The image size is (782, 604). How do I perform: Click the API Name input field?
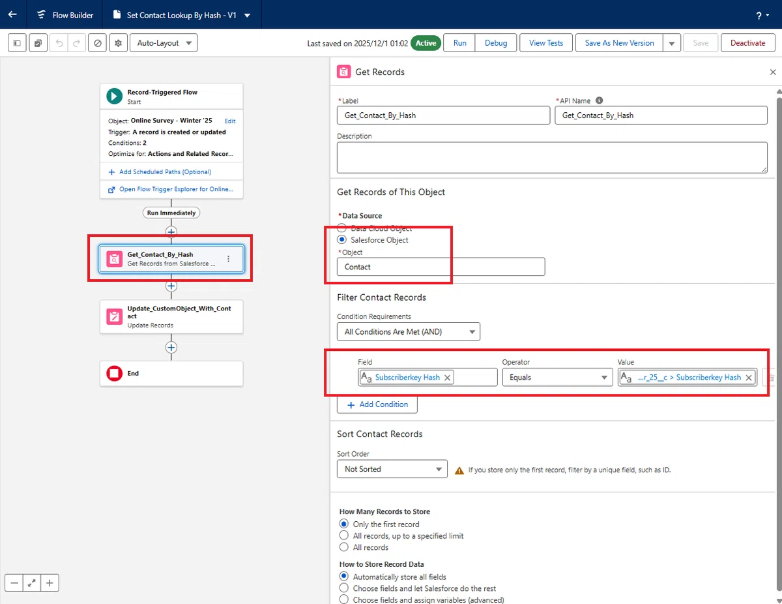(661, 115)
